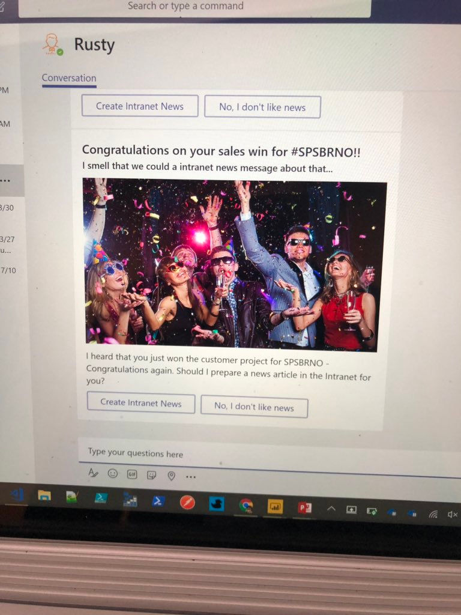The height and width of the screenshot is (615, 461).
Task: Click the Search or type a command box
Action: [x=194, y=7]
